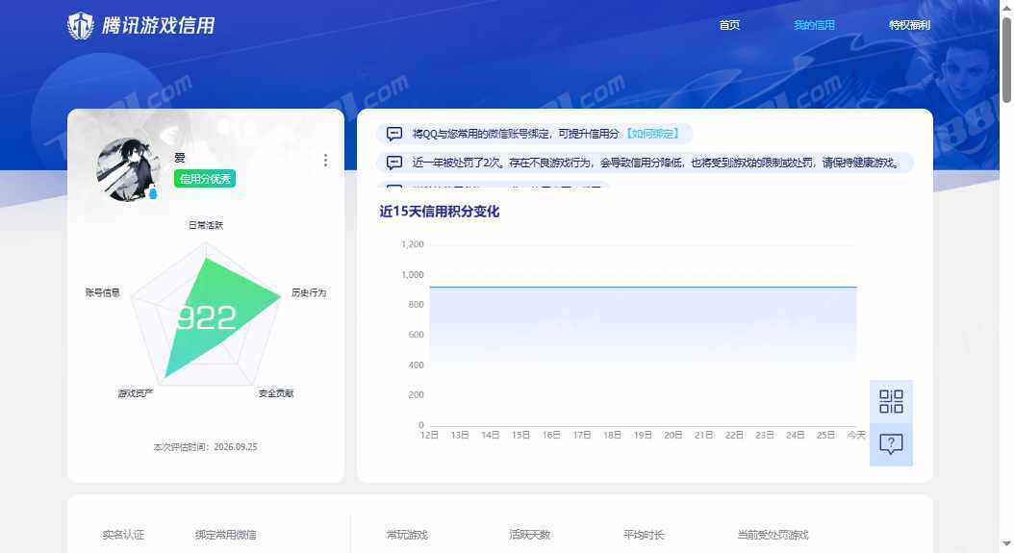Click the scrollbar down arrow
This screenshot has width=1014, height=553.
pos(1007,544)
